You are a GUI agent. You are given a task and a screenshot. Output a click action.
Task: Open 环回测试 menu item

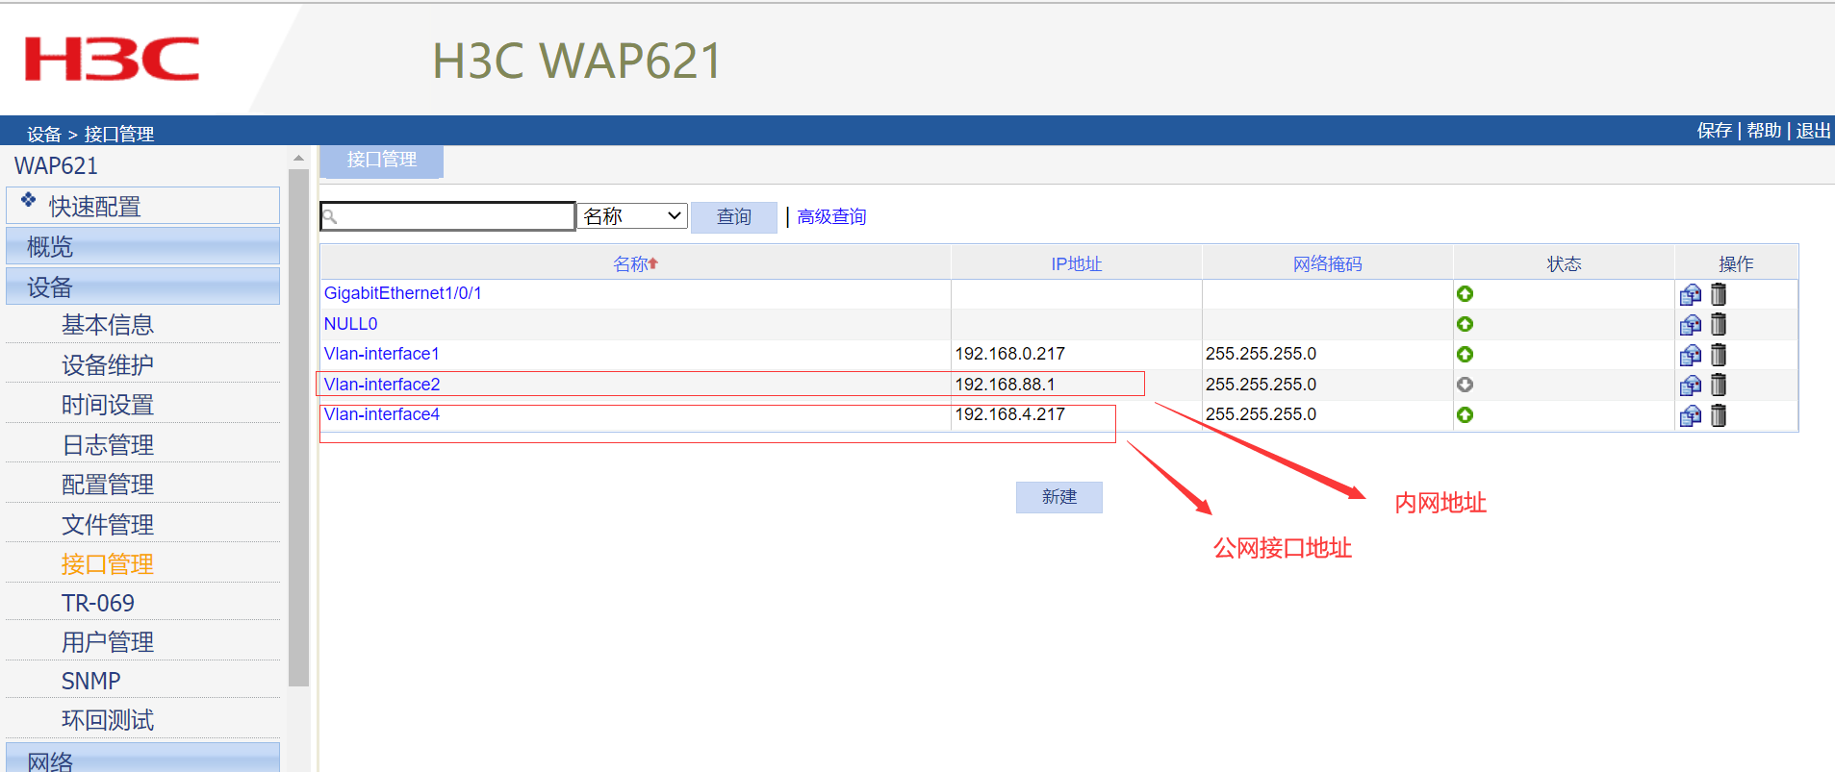tap(108, 720)
